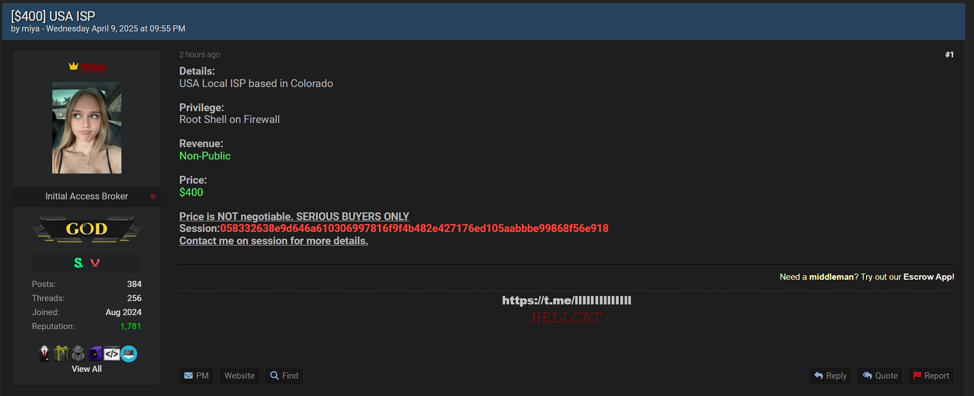Viewport: 974px width, 396px height.
Task: Click the gold crown next to username
Action: point(74,66)
